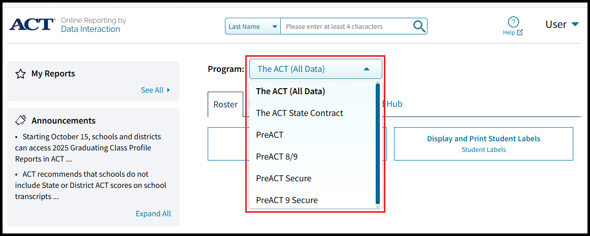
Task: Open the Help icon
Action: pyautogui.click(x=513, y=22)
